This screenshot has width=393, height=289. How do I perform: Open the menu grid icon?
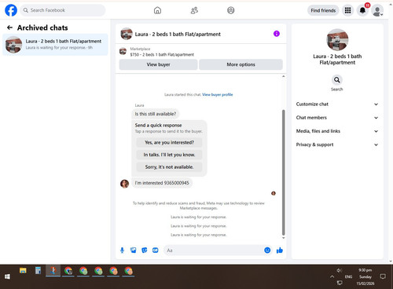coord(347,10)
